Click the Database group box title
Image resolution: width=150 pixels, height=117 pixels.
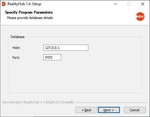(17, 37)
